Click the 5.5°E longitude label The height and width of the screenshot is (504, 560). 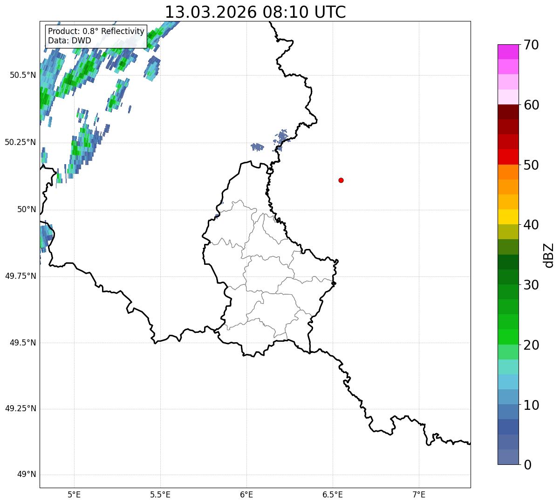coord(160,495)
